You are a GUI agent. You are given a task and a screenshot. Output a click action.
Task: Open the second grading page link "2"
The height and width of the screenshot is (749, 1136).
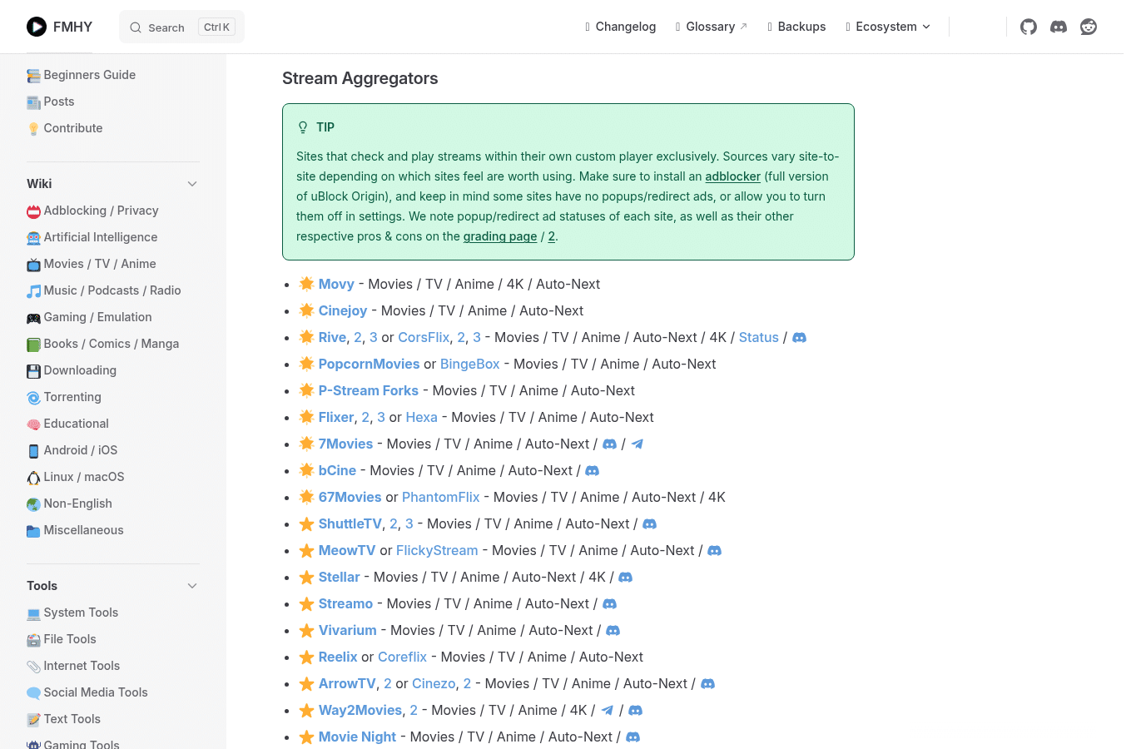(551, 236)
